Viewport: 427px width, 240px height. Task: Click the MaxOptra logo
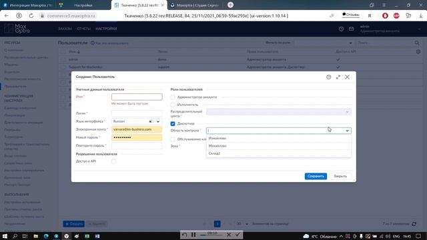click(17, 29)
